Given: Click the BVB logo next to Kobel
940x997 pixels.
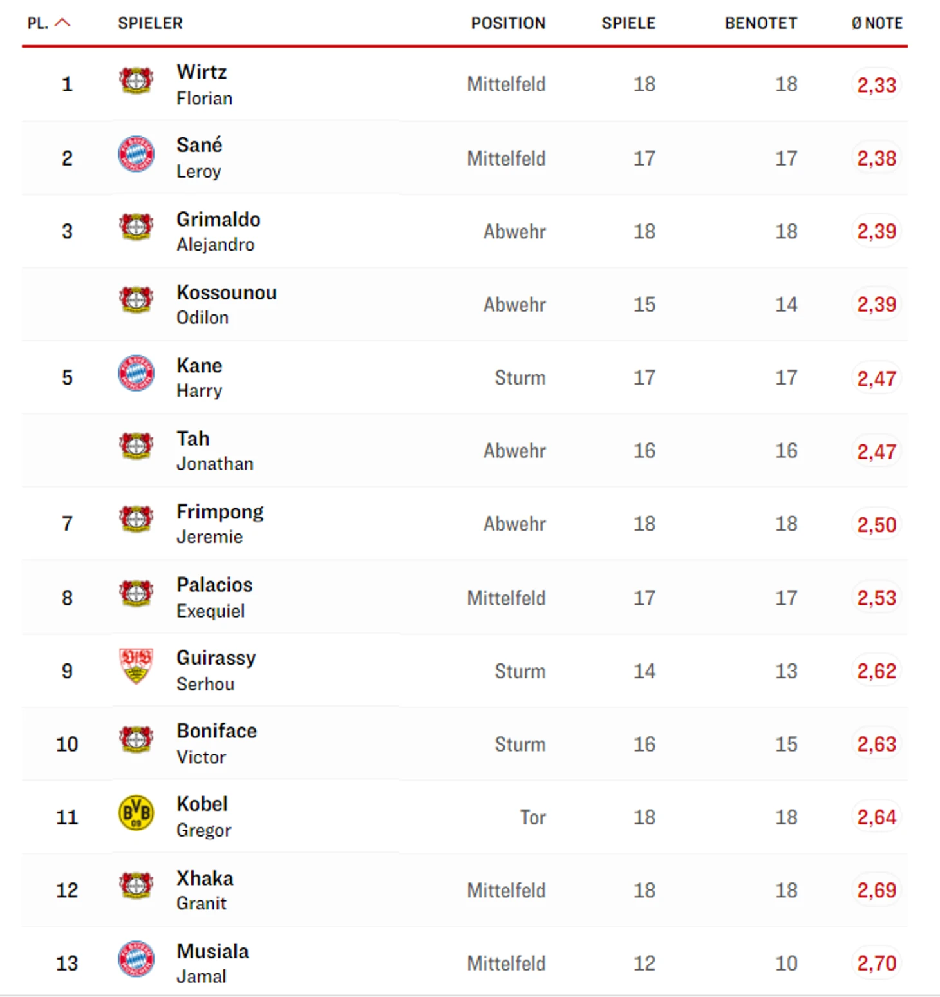Looking at the screenshot, I should click(136, 813).
